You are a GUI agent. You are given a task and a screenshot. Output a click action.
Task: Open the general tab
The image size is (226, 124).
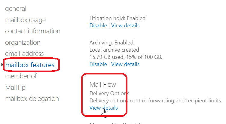pyautogui.click(x=16, y=9)
